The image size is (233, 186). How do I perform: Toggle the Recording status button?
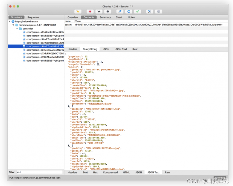[x=220, y=178]
